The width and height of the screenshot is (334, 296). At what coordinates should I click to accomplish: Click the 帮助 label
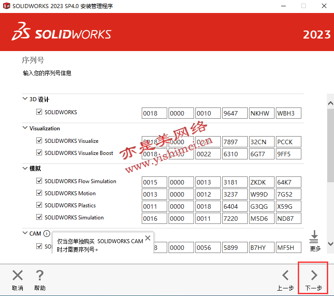pyautogui.click(x=40, y=288)
